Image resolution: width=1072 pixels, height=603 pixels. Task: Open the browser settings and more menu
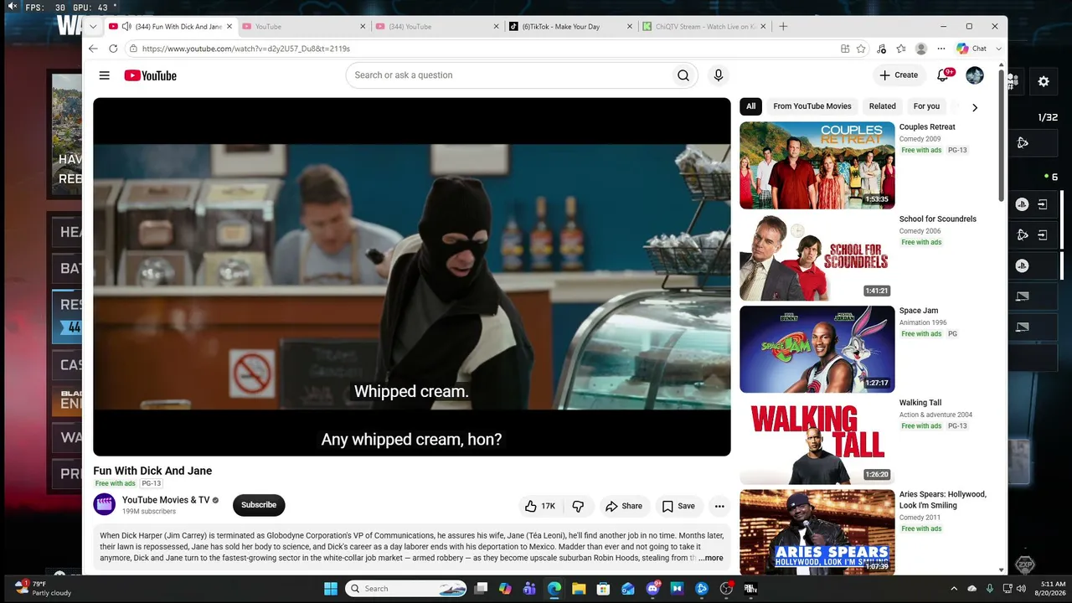click(941, 49)
